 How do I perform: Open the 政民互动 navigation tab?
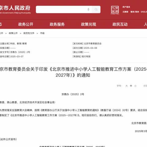tap(120, 24)
